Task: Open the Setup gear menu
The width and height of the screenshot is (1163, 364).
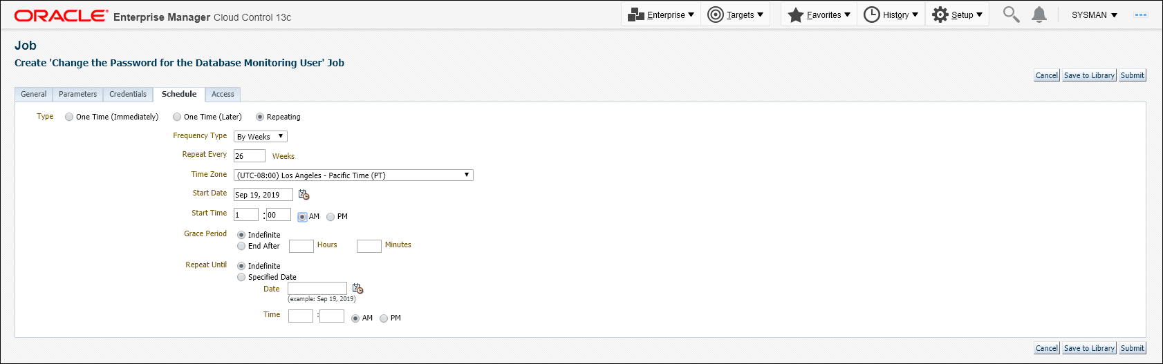Action: (957, 15)
